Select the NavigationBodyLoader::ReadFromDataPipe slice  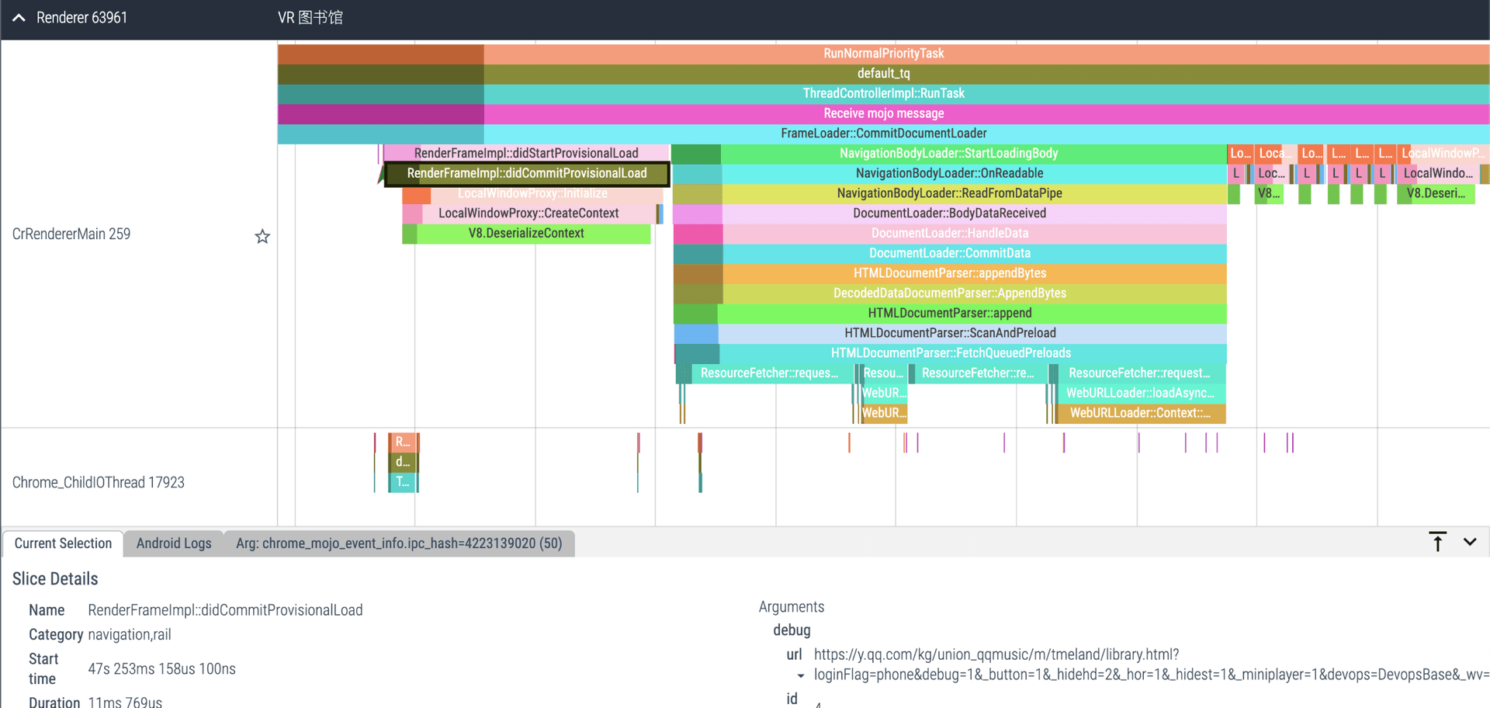[x=949, y=193]
